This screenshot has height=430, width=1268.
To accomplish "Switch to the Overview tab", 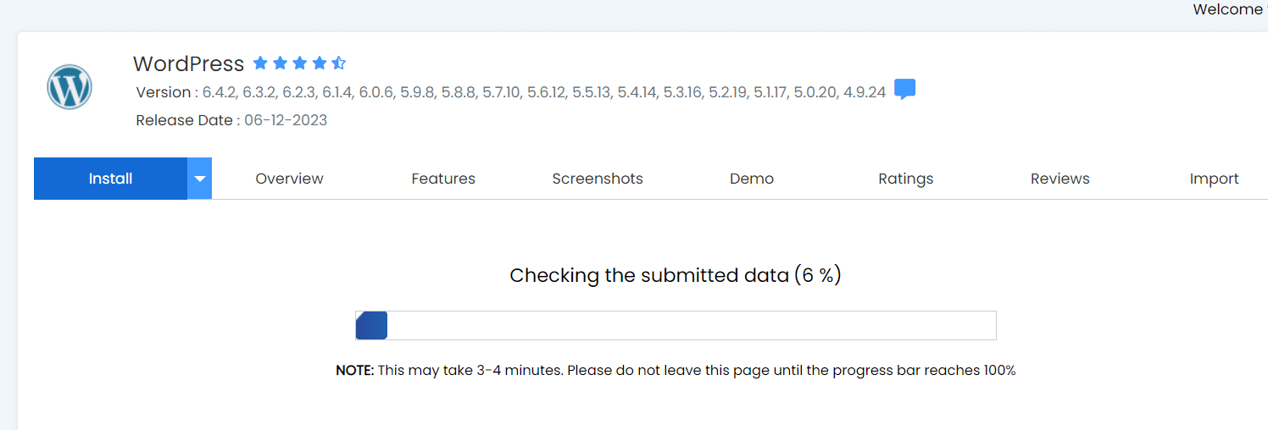I will (289, 179).
